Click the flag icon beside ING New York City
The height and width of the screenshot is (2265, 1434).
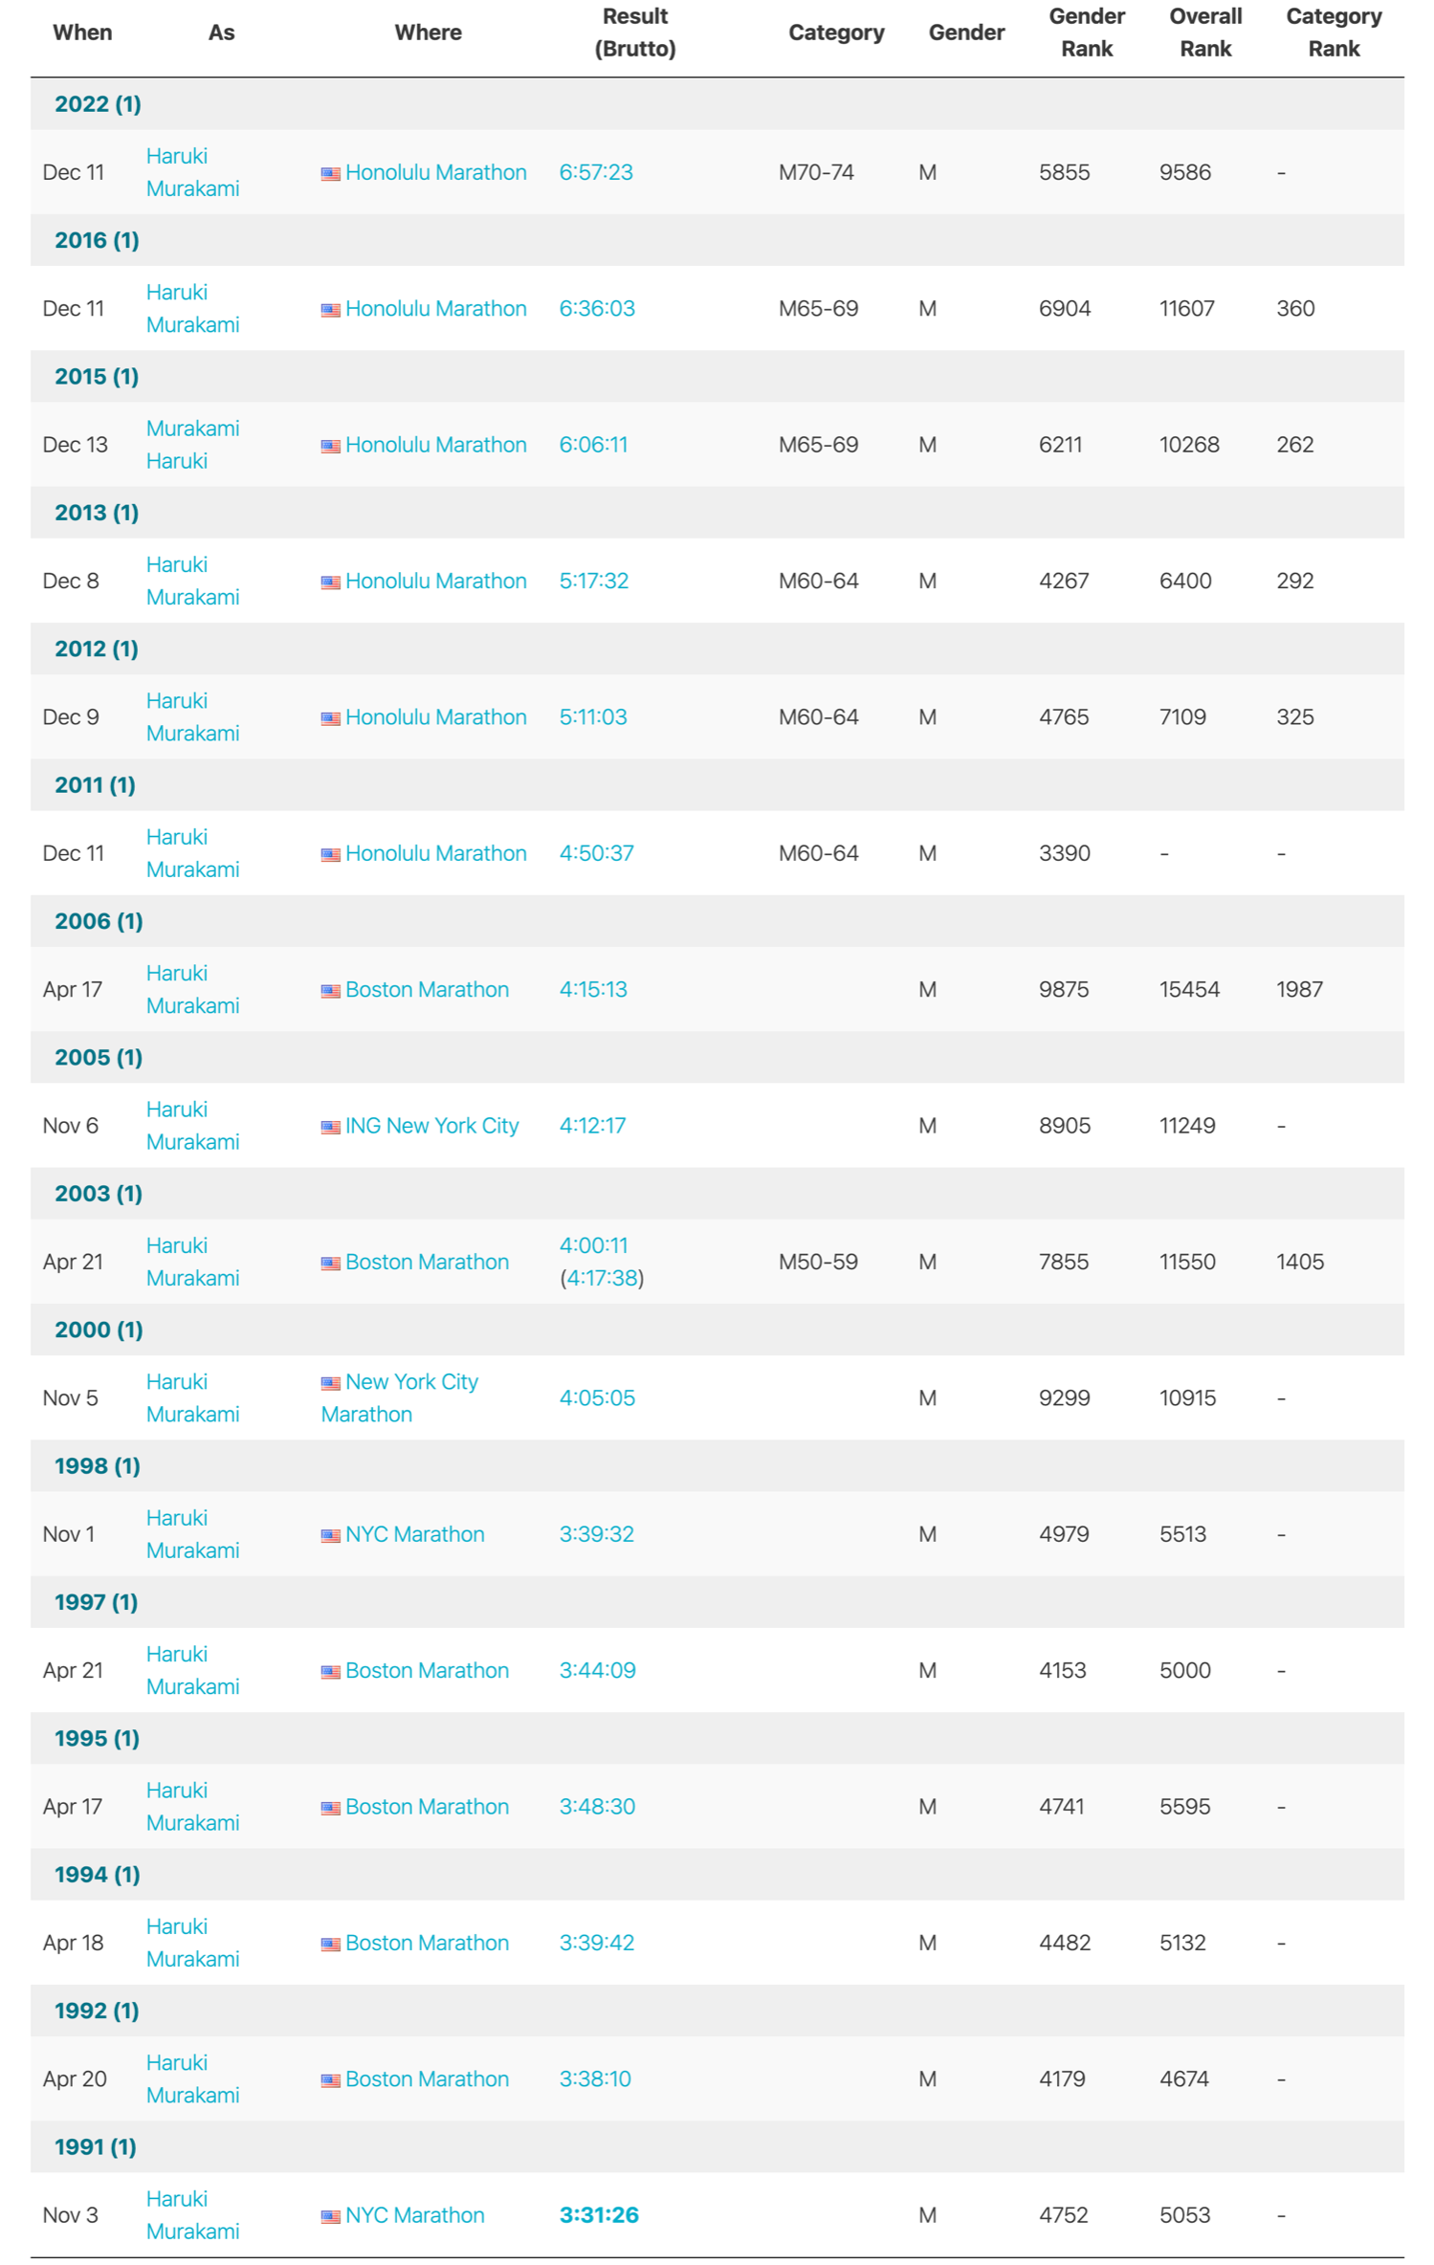(330, 1127)
